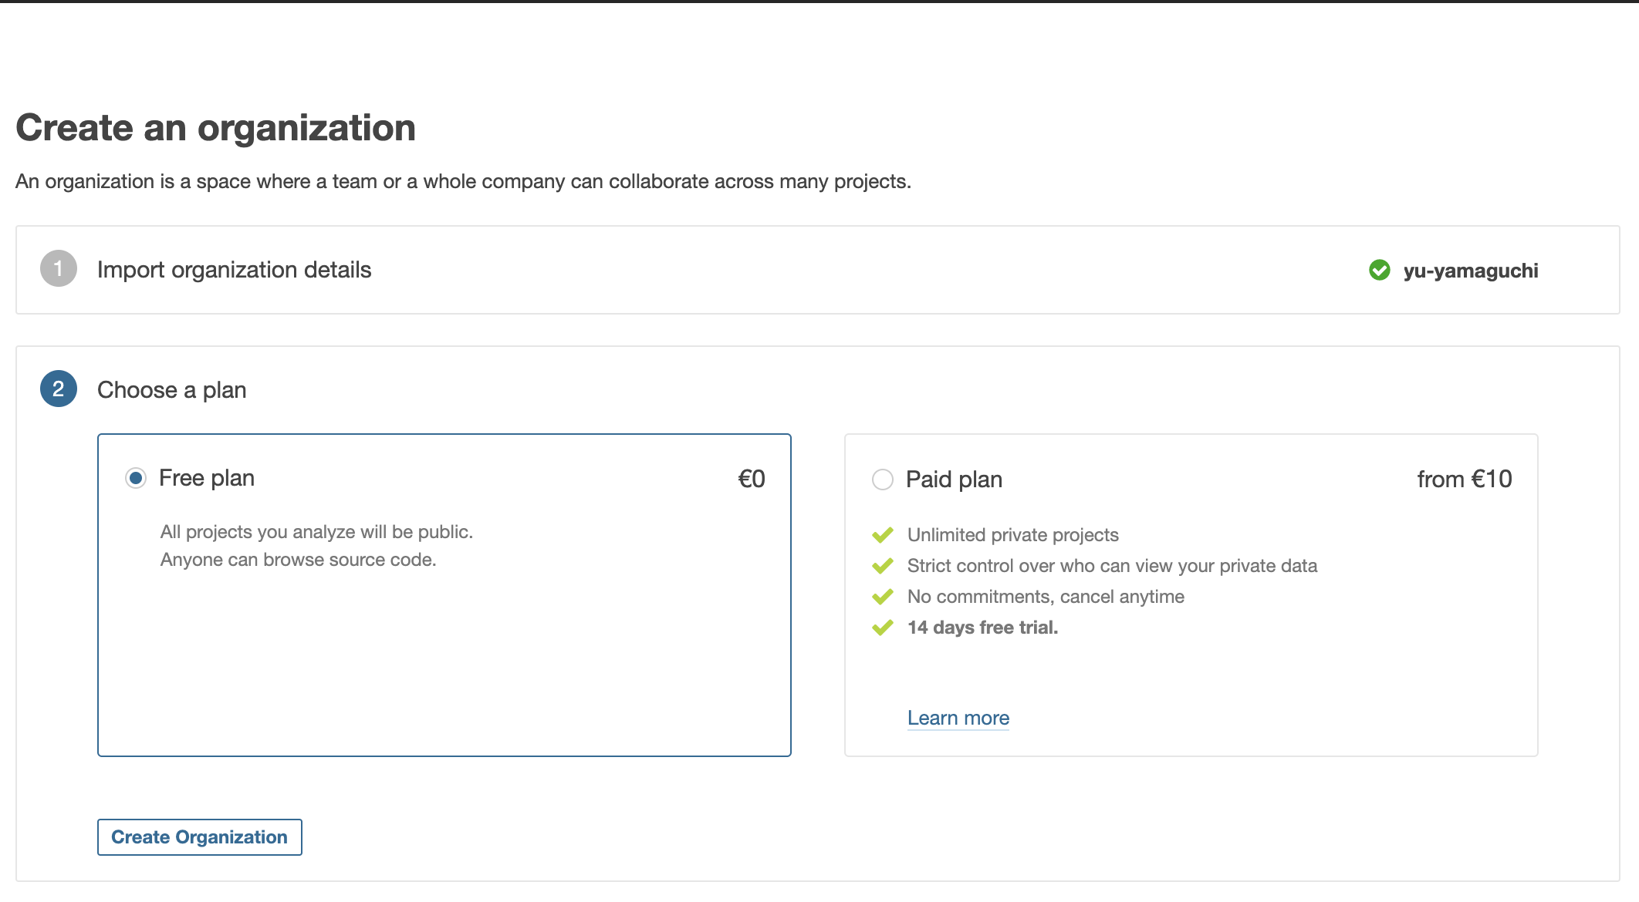Image resolution: width=1639 pixels, height=902 pixels.
Task: Click the Create Organization button
Action: 199,836
